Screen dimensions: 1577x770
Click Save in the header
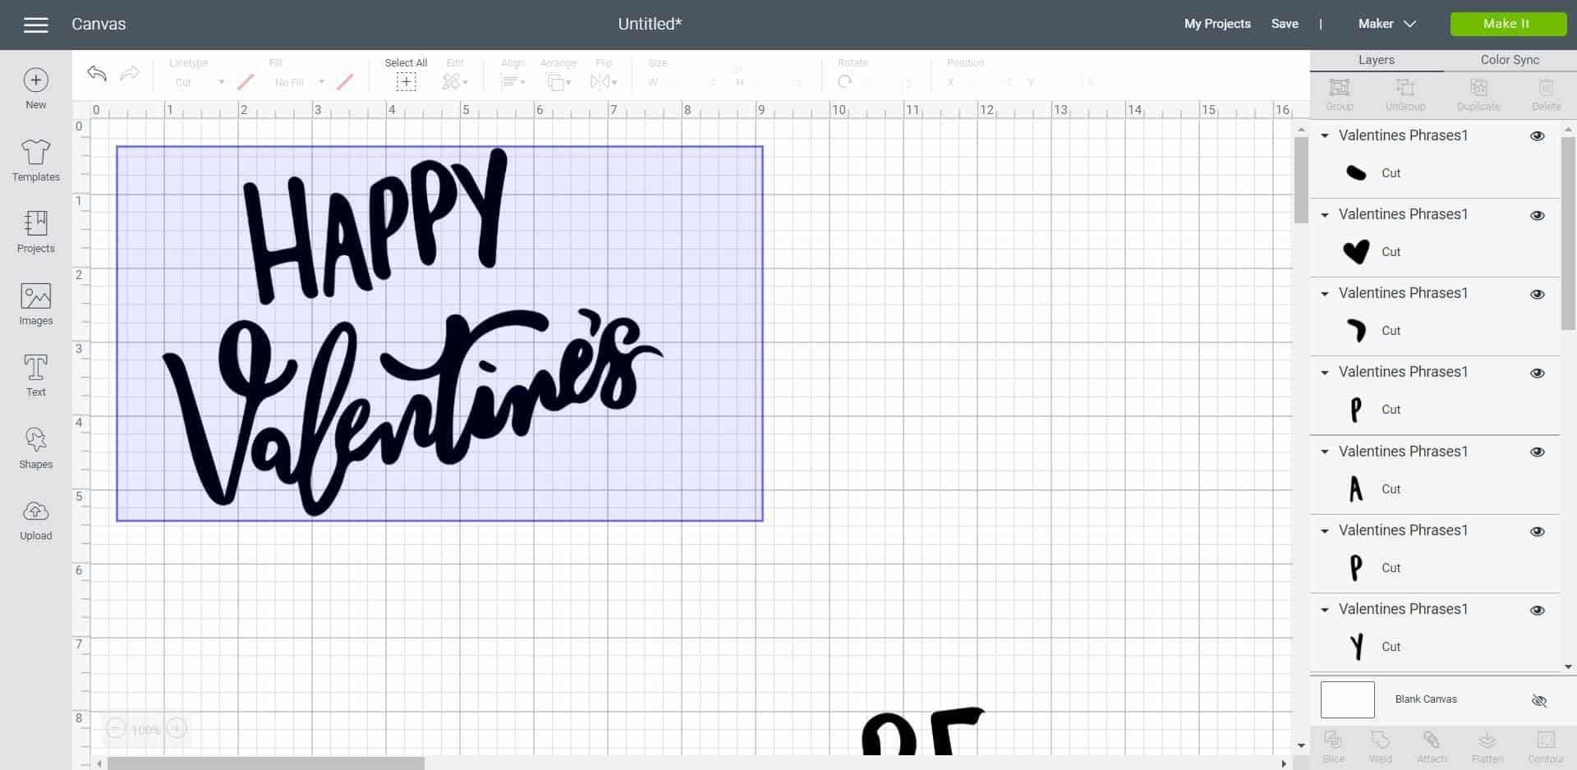point(1285,24)
